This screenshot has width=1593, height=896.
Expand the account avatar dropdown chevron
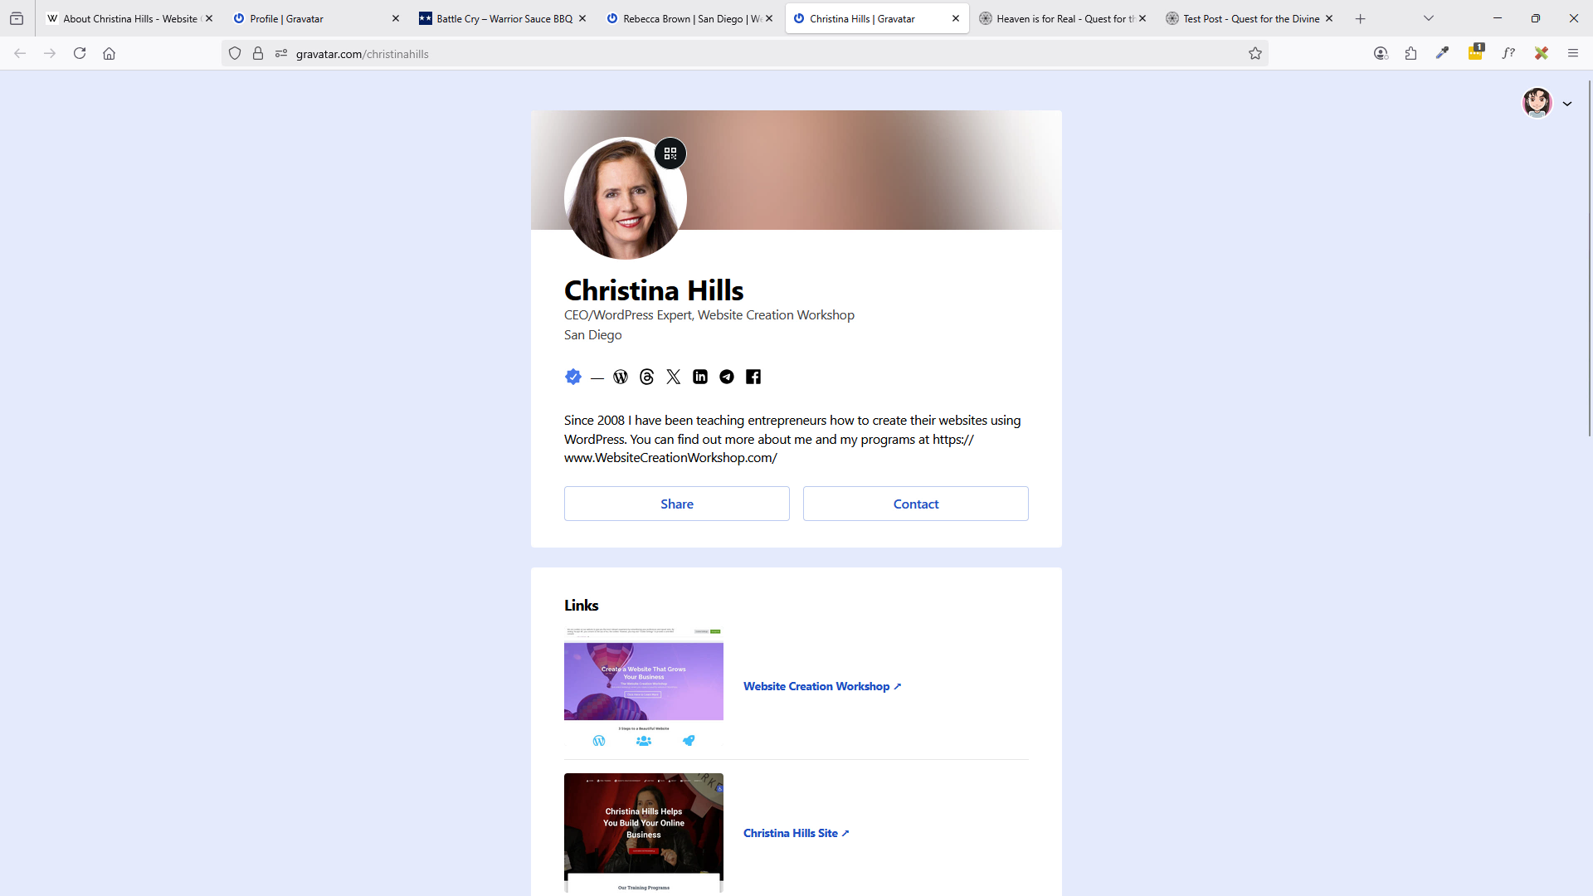pos(1567,104)
